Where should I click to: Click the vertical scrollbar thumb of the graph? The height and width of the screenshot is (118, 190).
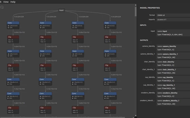point(136,11)
